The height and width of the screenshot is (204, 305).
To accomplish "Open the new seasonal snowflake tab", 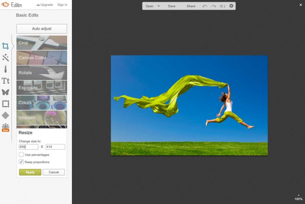I will (x=5, y=127).
